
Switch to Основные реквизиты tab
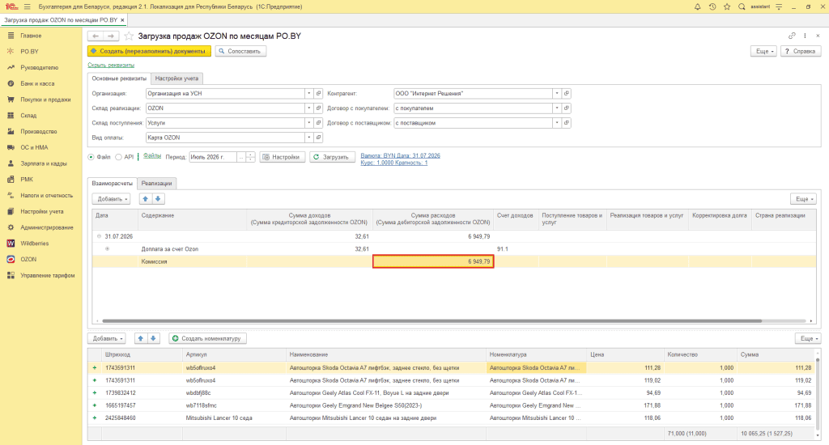pyautogui.click(x=119, y=78)
